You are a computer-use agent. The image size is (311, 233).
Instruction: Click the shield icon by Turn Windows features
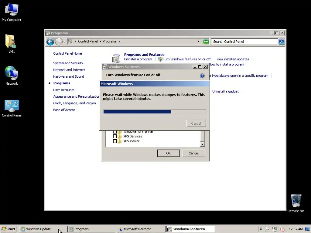pyautogui.click(x=160, y=59)
